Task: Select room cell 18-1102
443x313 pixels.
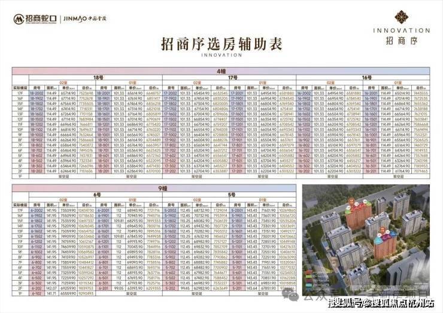Action: click(37, 129)
